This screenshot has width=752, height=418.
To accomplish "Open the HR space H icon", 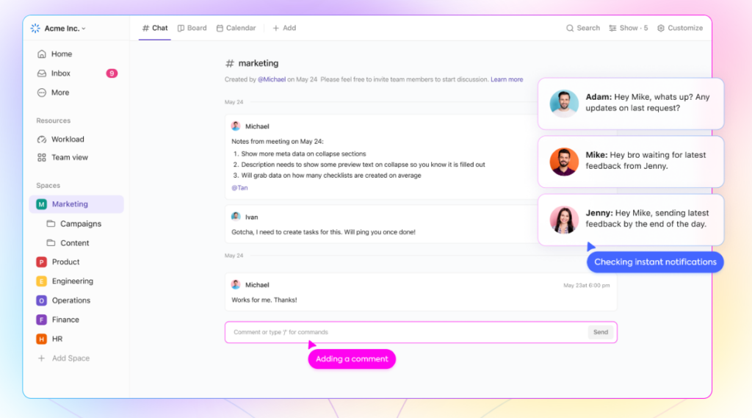I will (42, 339).
